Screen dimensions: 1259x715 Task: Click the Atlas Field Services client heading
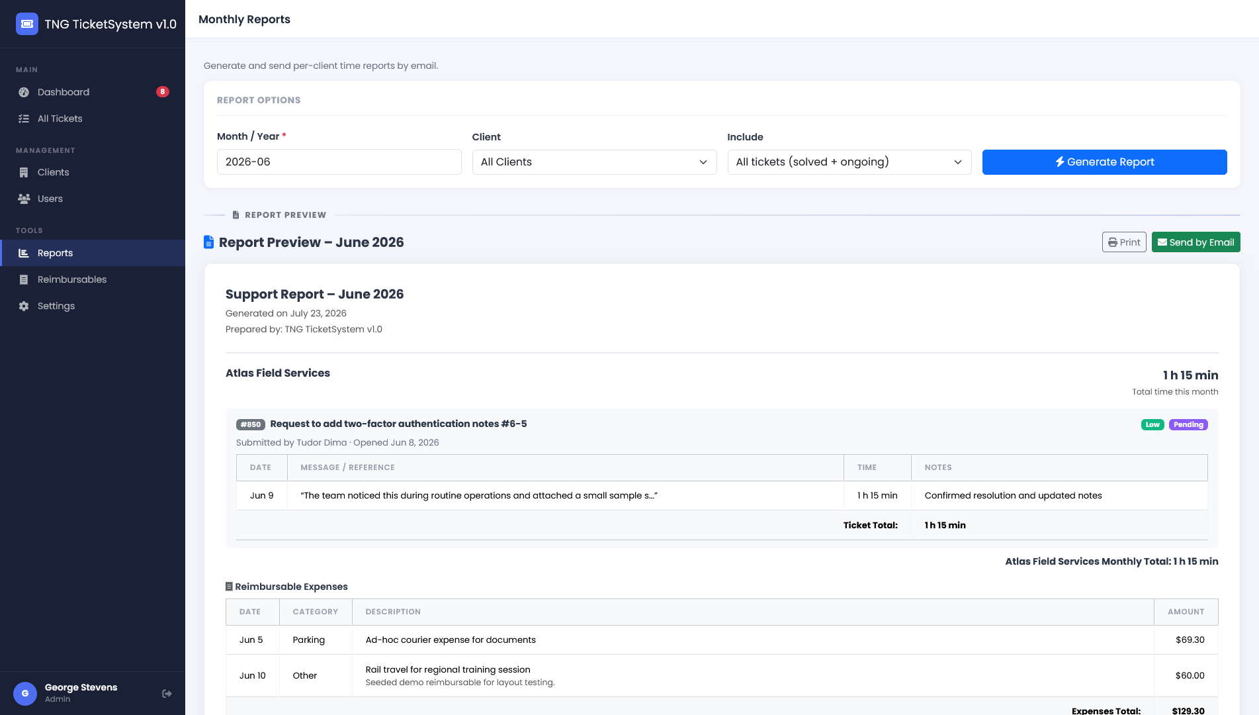coord(278,373)
